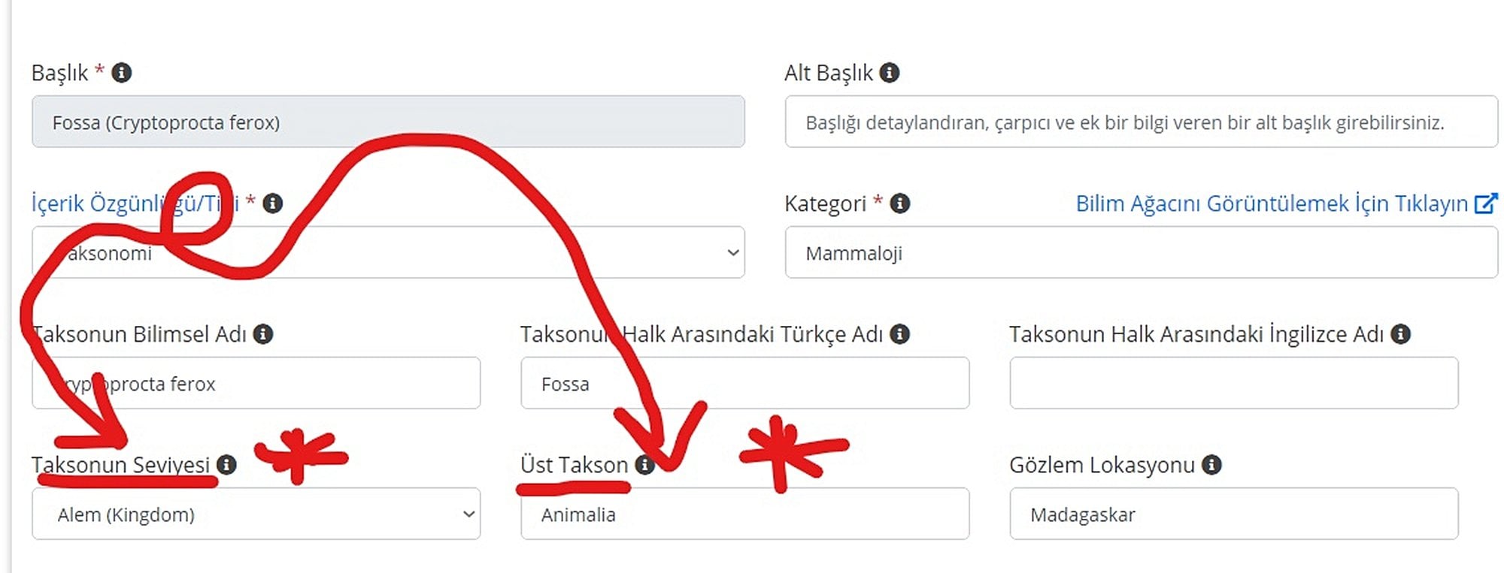Screen dimensions: 1504x573
Task: Click the Üst Takson field with Animalia
Action: (744, 514)
